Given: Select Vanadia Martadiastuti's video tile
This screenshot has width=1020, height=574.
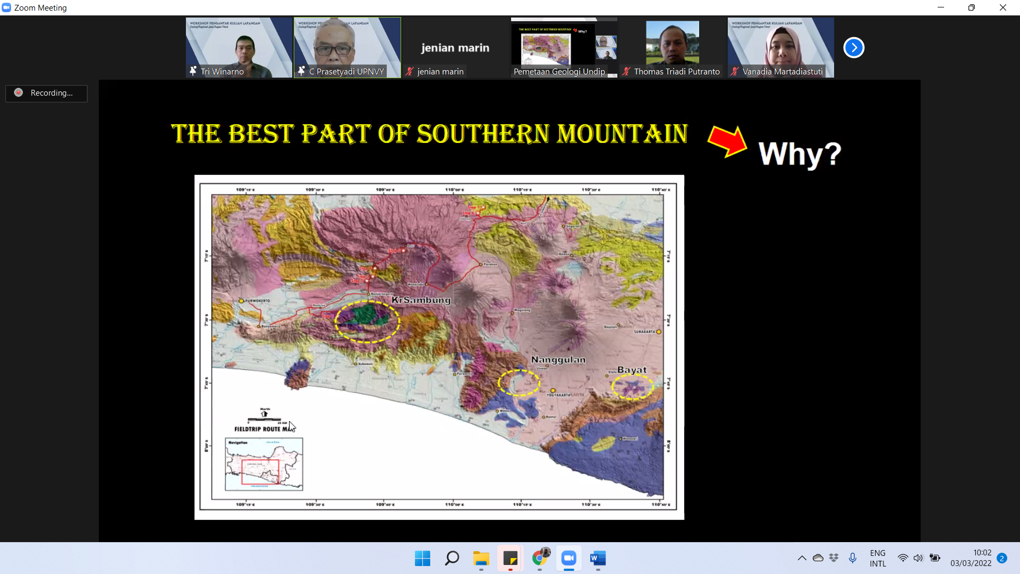Looking at the screenshot, I should [x=780, y=45].
